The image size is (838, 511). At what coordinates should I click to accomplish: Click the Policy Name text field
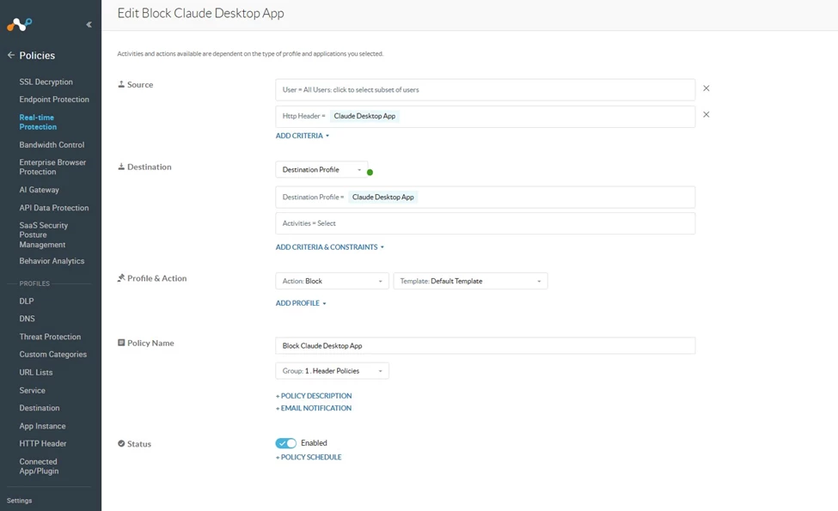[486, 345]
